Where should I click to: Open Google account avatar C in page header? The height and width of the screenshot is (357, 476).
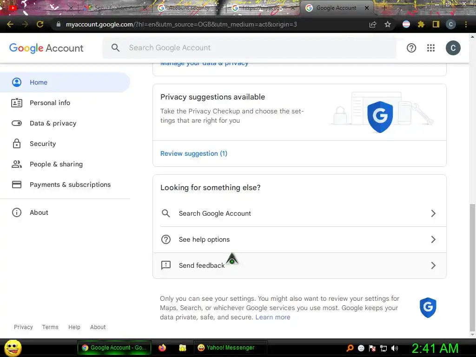point(453,48)
